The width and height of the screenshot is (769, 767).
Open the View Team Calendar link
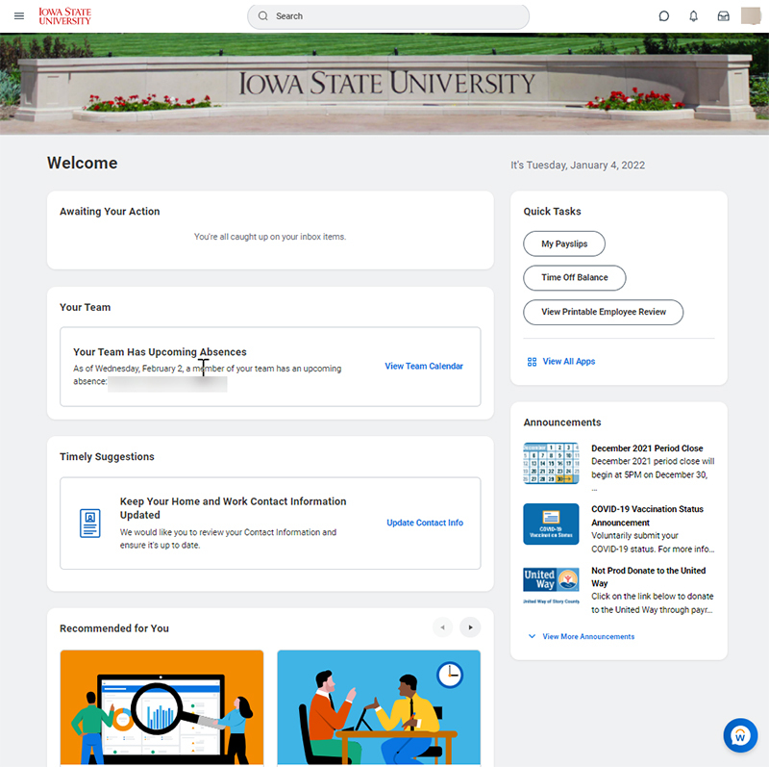coord(424,367)
